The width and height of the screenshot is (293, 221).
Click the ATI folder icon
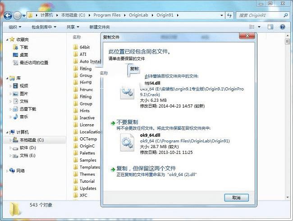pyautogui.click(x=76, y=54)
